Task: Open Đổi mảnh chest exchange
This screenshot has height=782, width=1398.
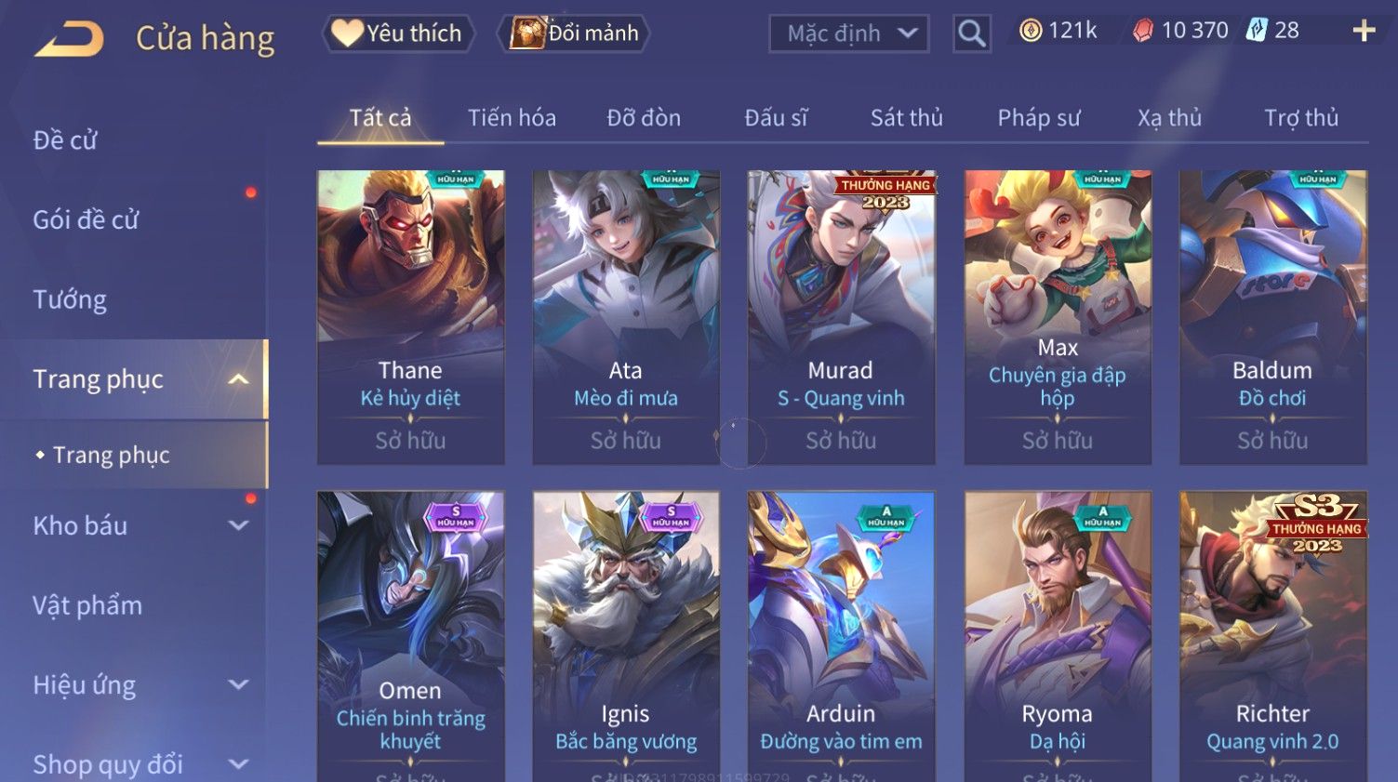Action: [x=575, y=33]
